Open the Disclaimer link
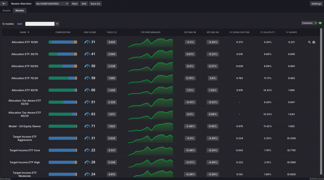The image size is (324, 180). [x=6, y=178]
